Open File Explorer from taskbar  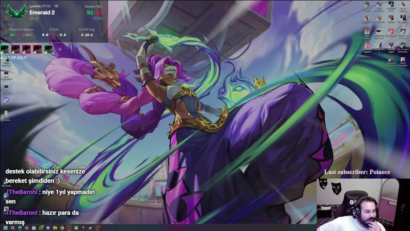tap(55, 228)
